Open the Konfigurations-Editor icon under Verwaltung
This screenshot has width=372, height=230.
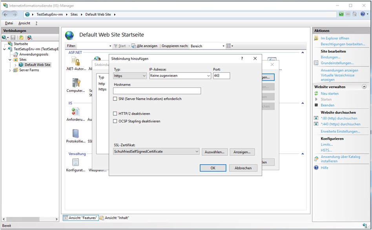point(76,162)
